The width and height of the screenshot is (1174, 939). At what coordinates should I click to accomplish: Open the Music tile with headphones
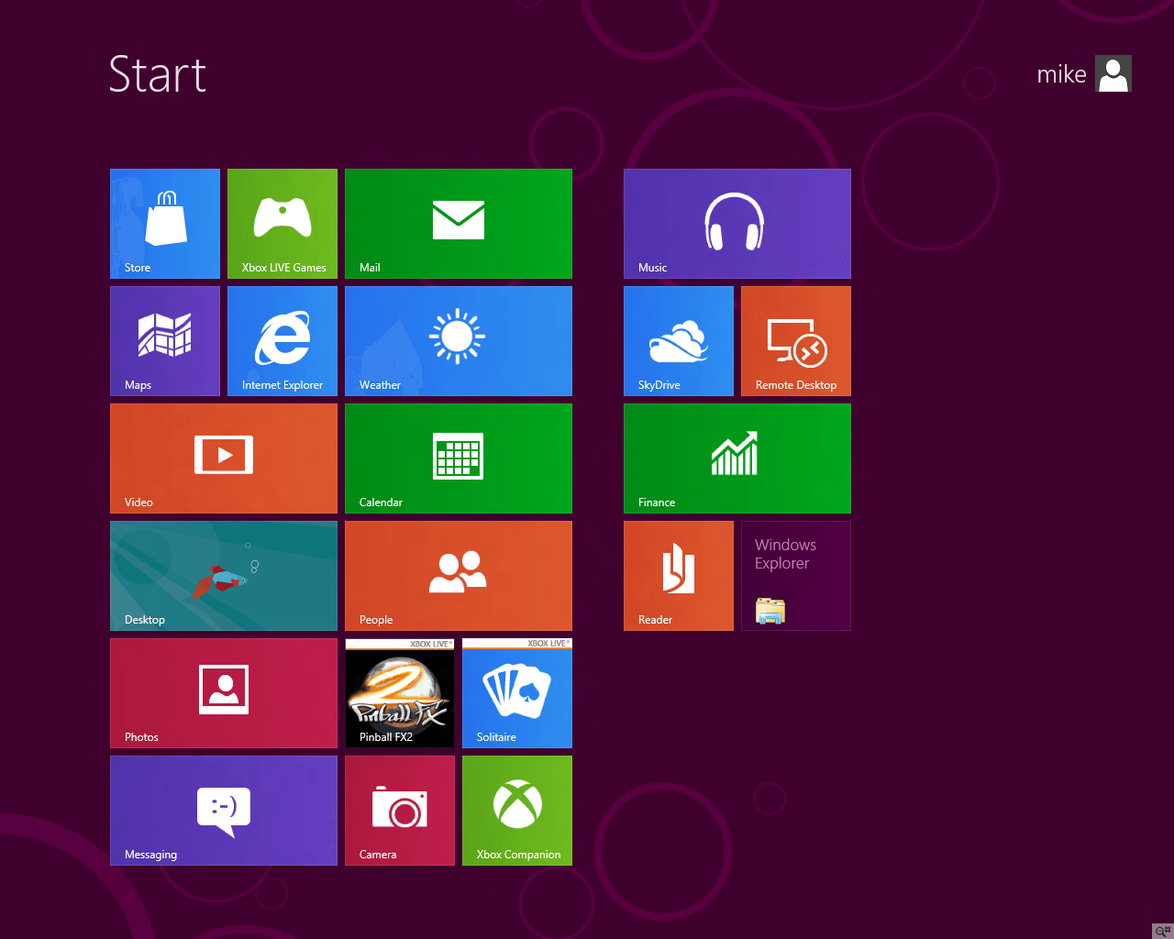[737, 223]
